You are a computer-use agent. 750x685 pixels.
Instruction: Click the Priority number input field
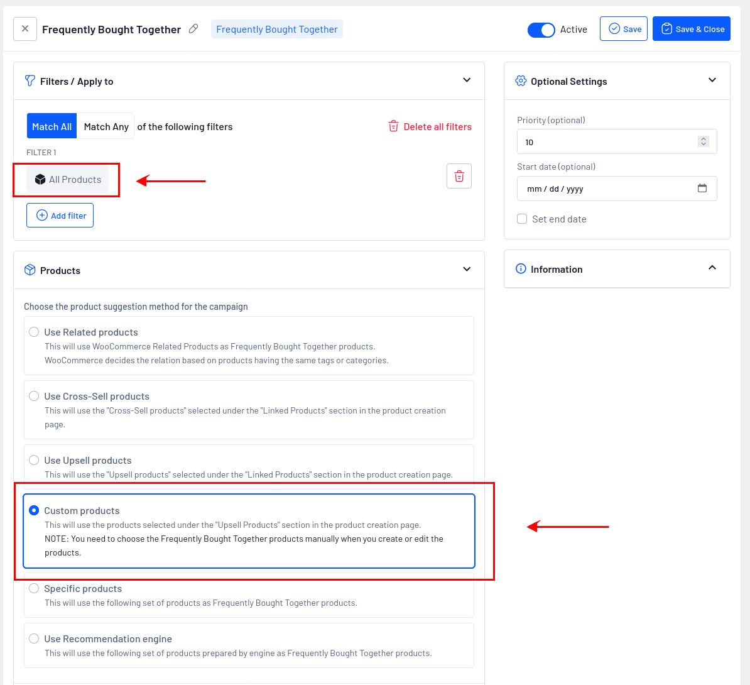pyautogui.click(x=606, y=142)
